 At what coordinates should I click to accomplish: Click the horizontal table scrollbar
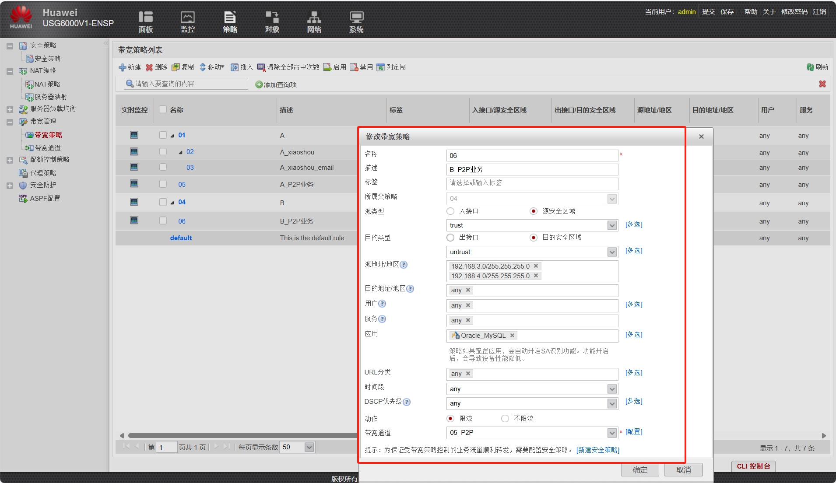pos(242,436)
